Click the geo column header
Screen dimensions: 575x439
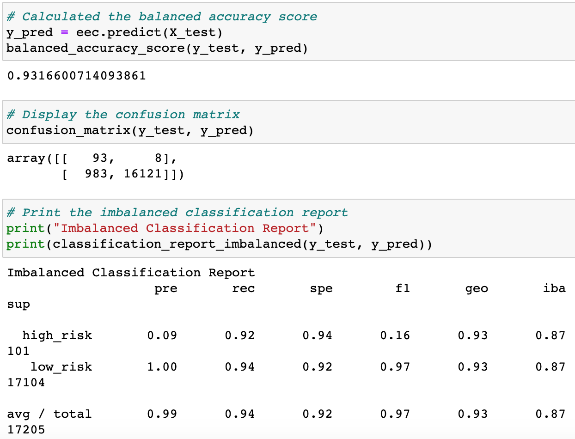477,289
